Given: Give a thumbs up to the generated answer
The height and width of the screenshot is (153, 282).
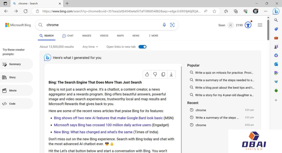Looking at the screenshot, I should coord(147,74).
